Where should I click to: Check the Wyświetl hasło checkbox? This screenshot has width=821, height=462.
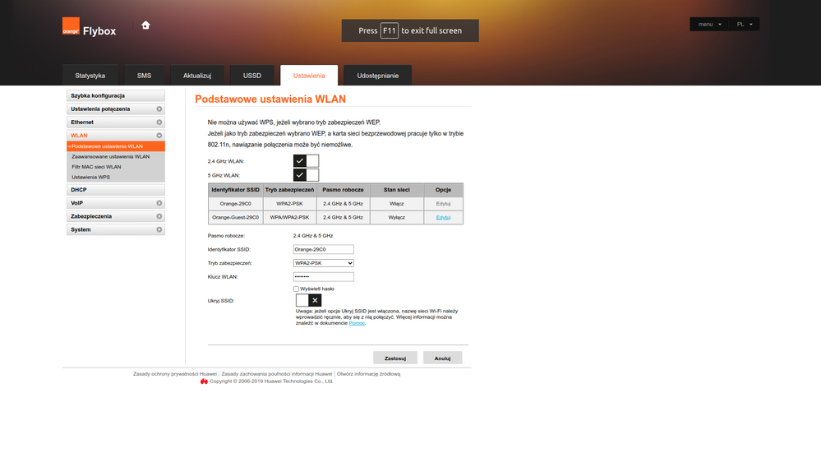click(297, 289)
